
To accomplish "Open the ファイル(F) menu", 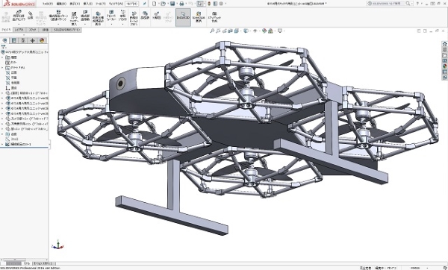I will pos(48,4).
